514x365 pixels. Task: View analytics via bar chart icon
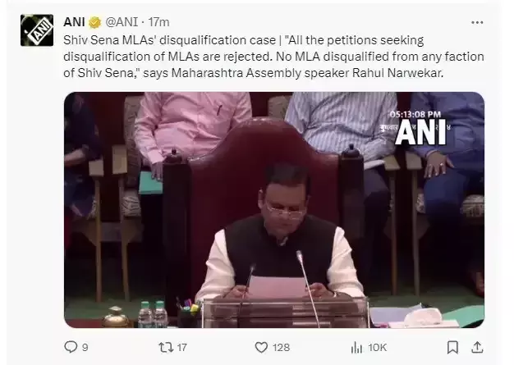pyautogui.click(x=356, y=347)
